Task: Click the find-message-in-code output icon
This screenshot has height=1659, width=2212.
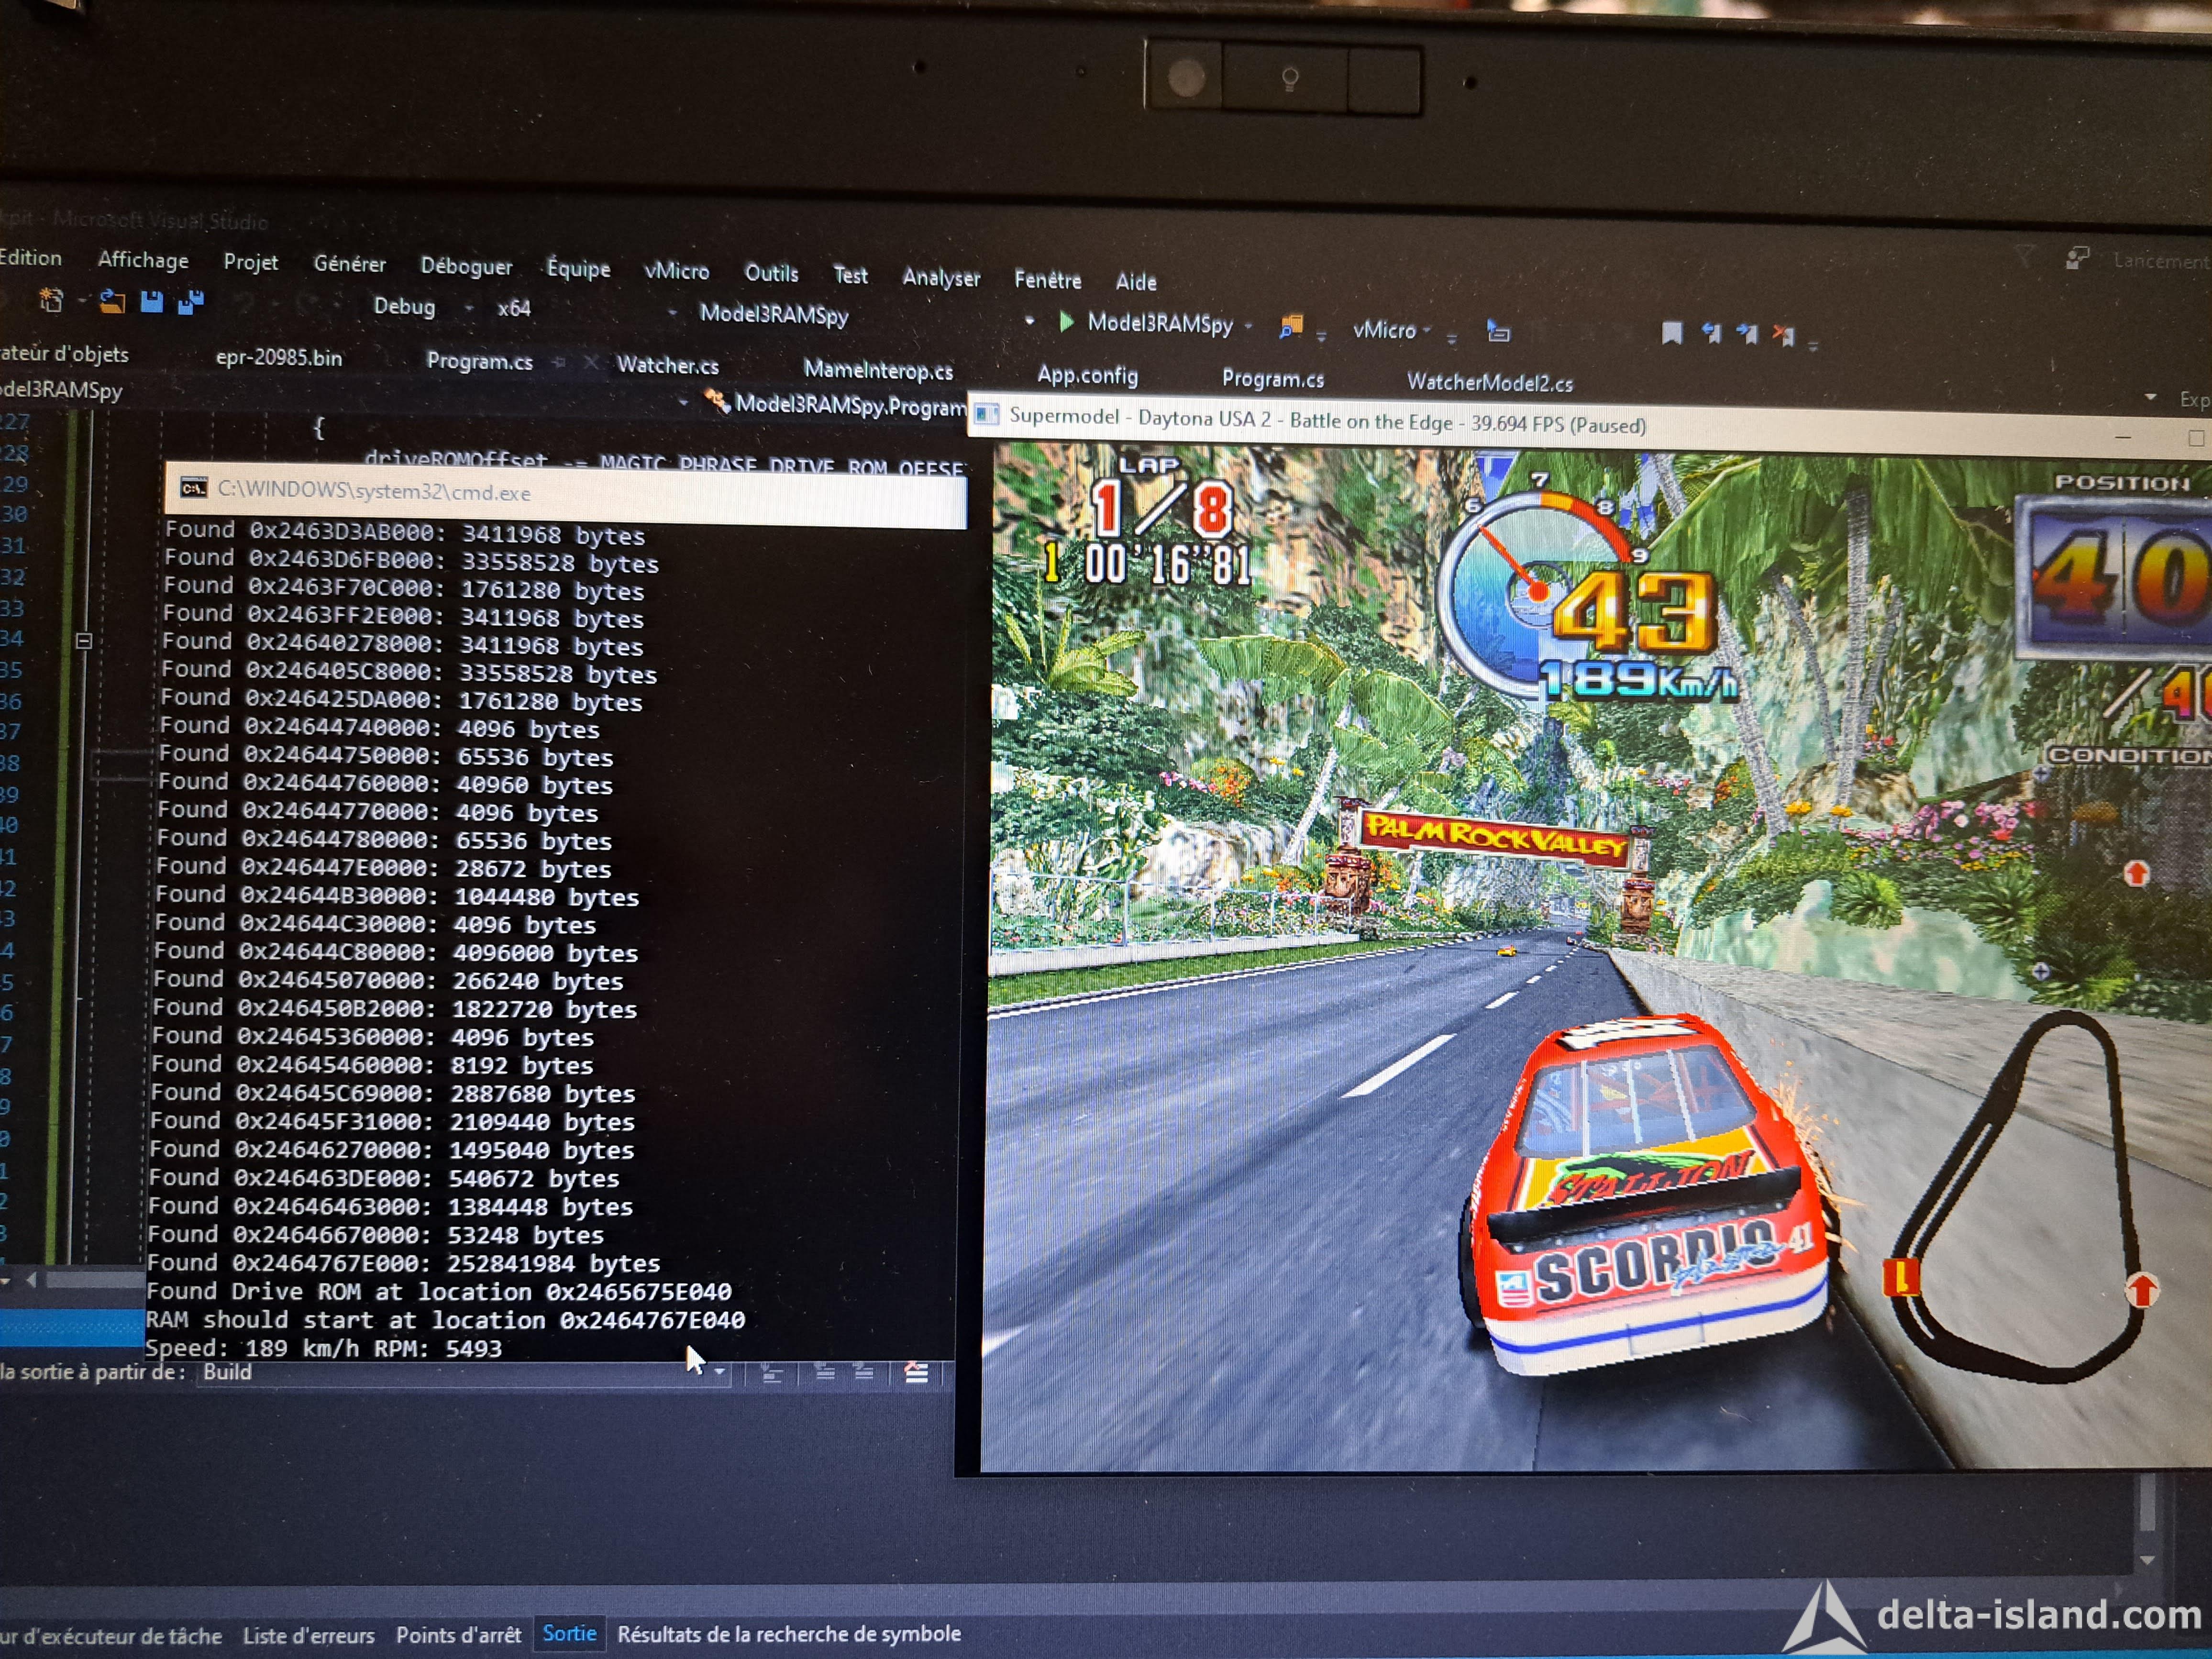Action: (x=772, y=1374)
